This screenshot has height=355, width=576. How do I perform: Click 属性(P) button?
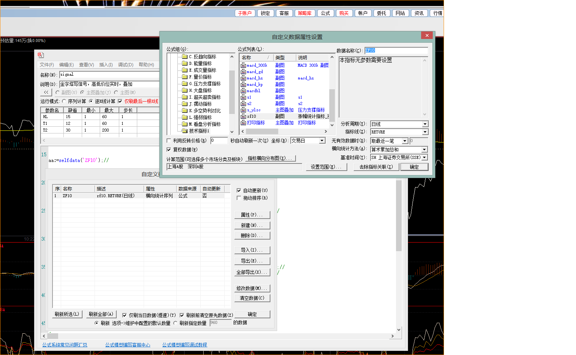click(x=252, y=215)
